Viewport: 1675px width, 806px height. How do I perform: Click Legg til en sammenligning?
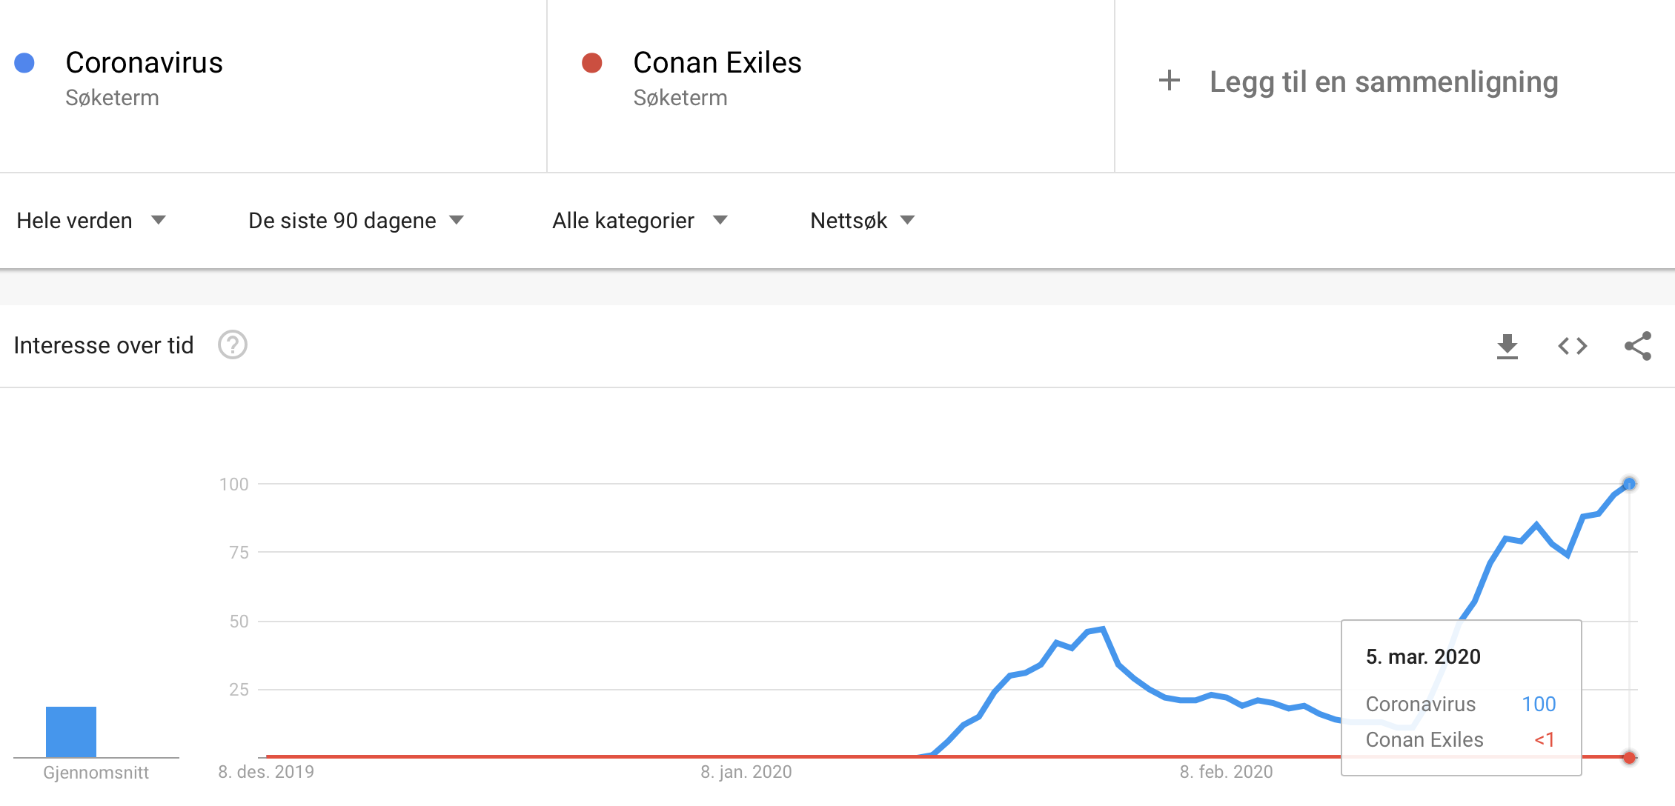pyautogui.click(x=1383, y=81)
